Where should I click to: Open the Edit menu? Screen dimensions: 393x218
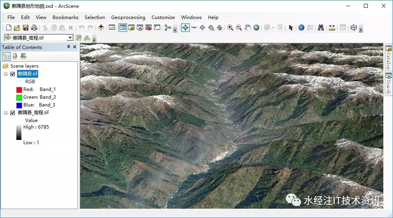point(25,17)
